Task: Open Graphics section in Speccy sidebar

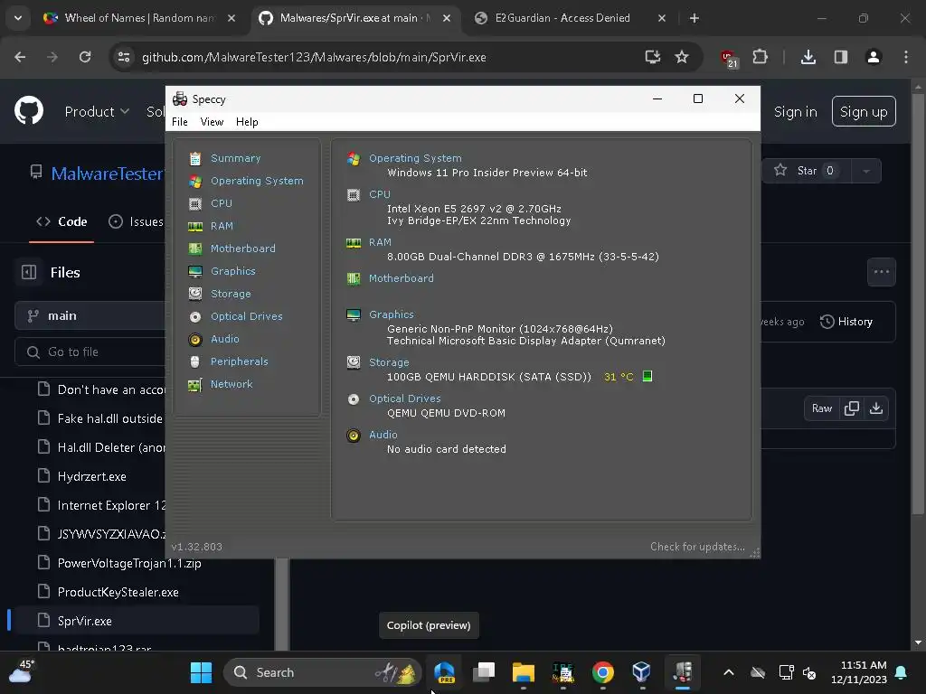Action: tap(232, 271)
